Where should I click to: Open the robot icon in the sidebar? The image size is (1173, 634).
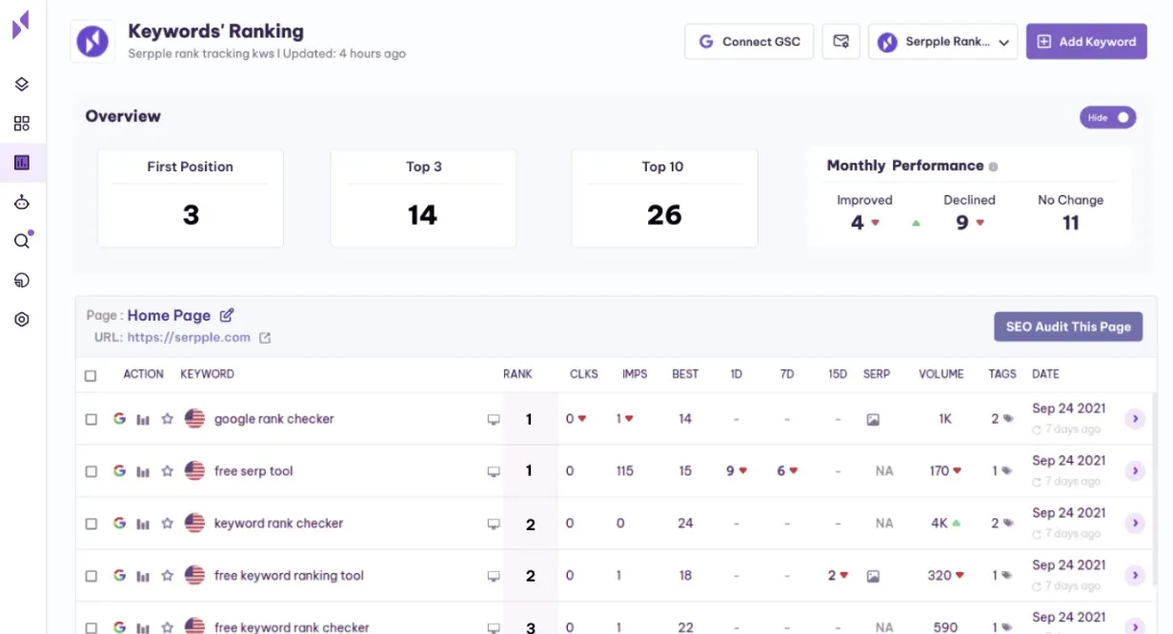point(22,202)
